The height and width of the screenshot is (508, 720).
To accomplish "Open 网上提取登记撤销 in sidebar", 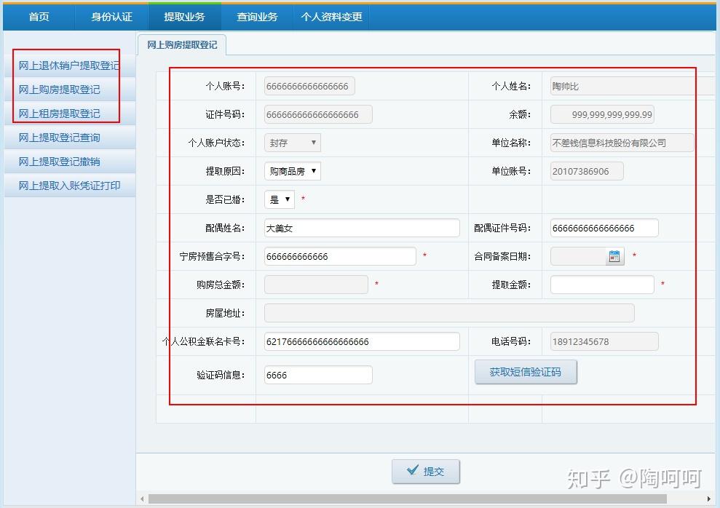I will pyautogui.click(x=69, y=162).
